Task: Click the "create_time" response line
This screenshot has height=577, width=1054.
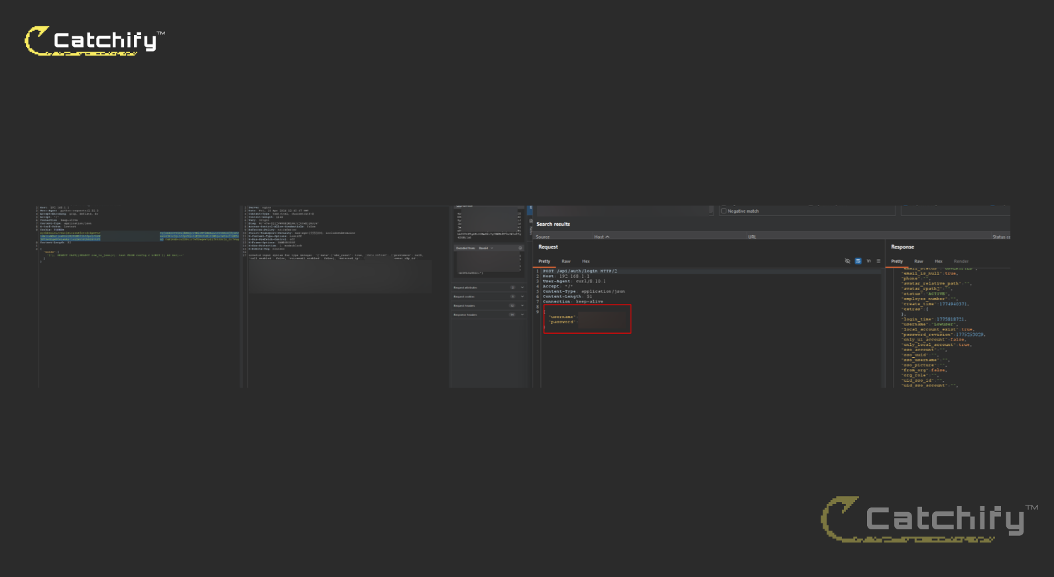Action: pos(935,304)
